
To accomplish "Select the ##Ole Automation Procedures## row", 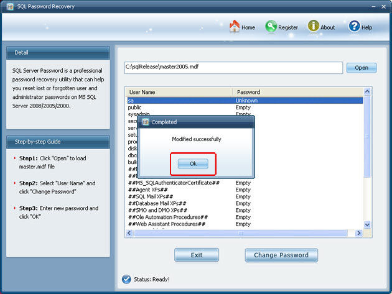I will pos(245,218).
